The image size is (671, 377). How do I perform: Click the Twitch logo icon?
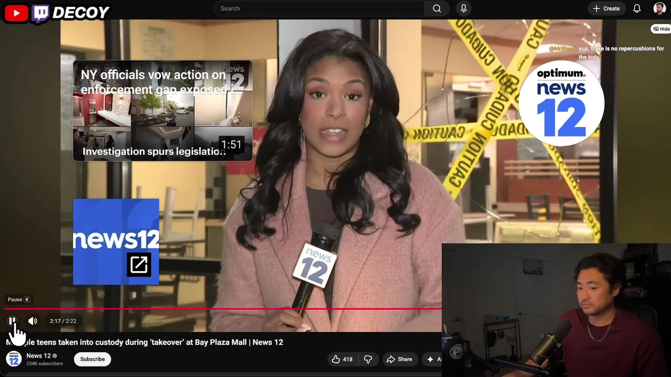tap(40, 14)
